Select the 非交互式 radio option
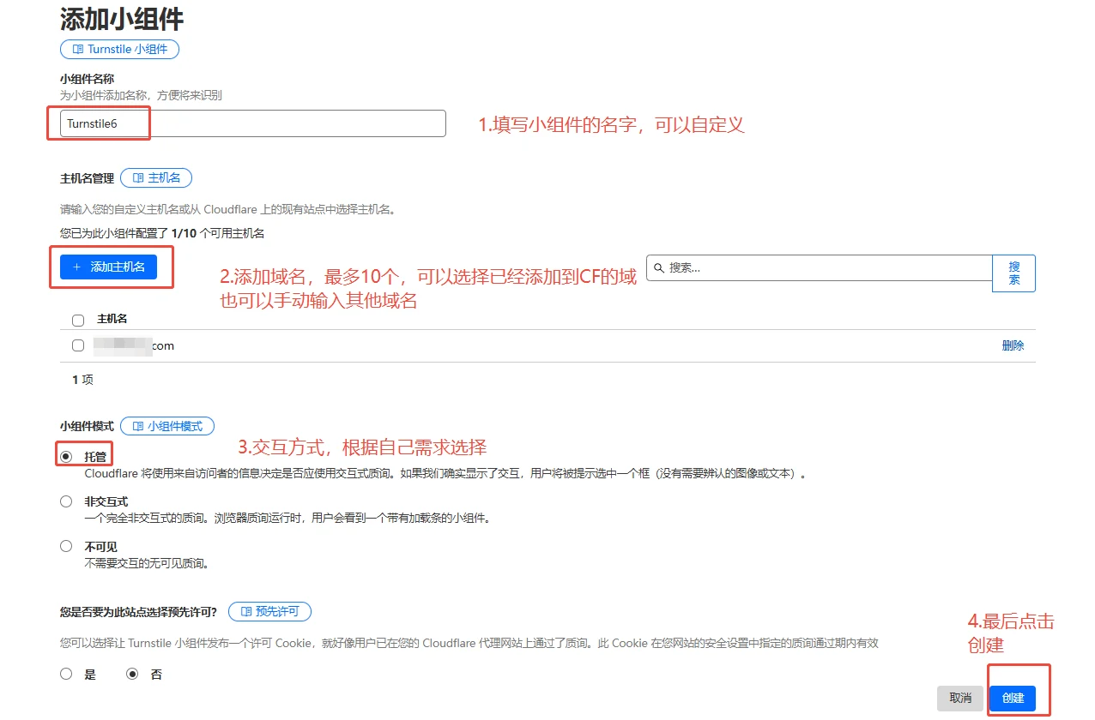 pos(66,501)
